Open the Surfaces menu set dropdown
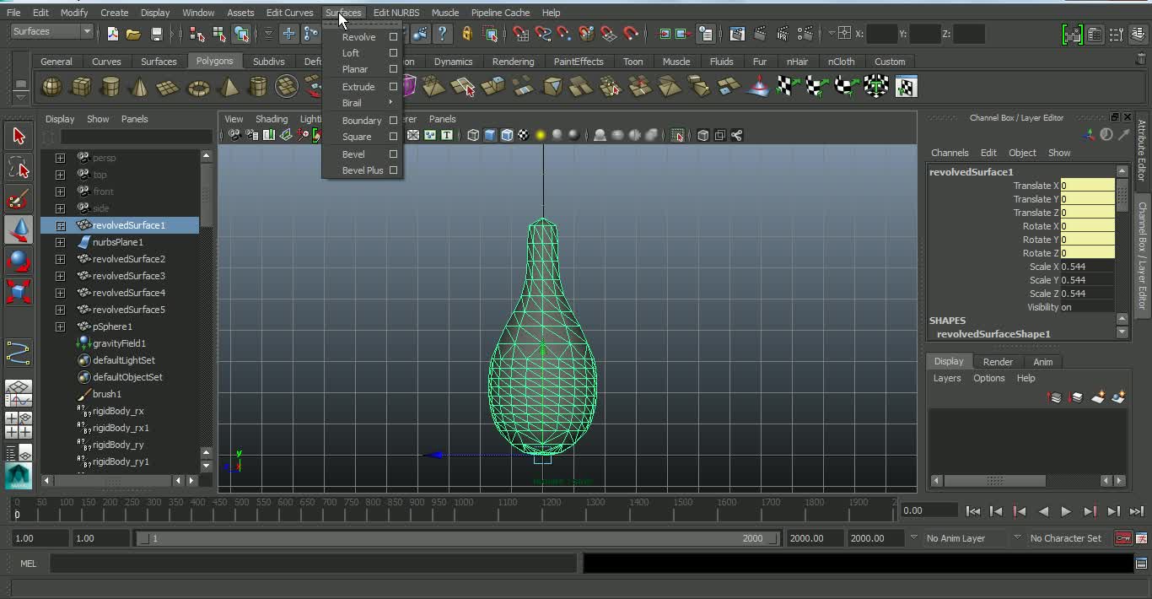 (51, 31)
